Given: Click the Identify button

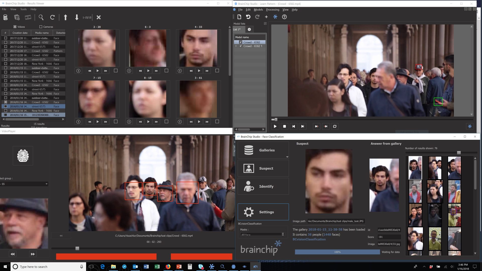Looking at the screenshot, I should (x=263, y=186).
